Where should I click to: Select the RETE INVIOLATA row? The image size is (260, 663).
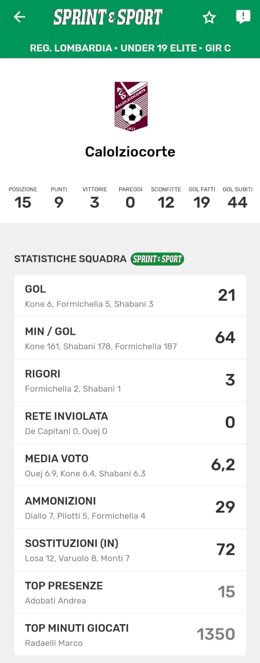130,423
